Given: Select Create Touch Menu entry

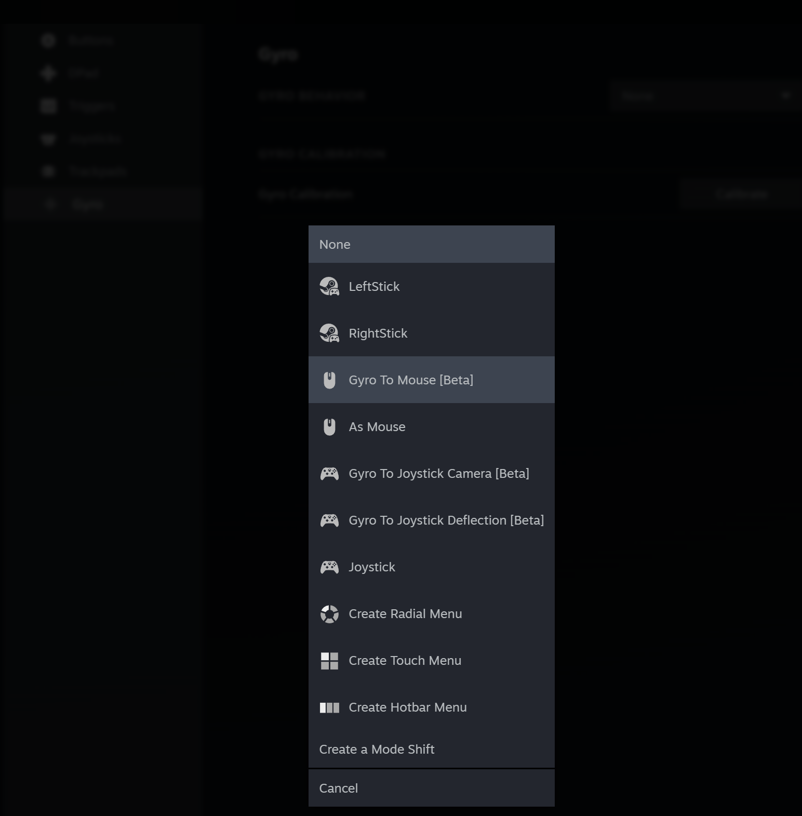Looking at the screenshot, I should click(431, 660).
